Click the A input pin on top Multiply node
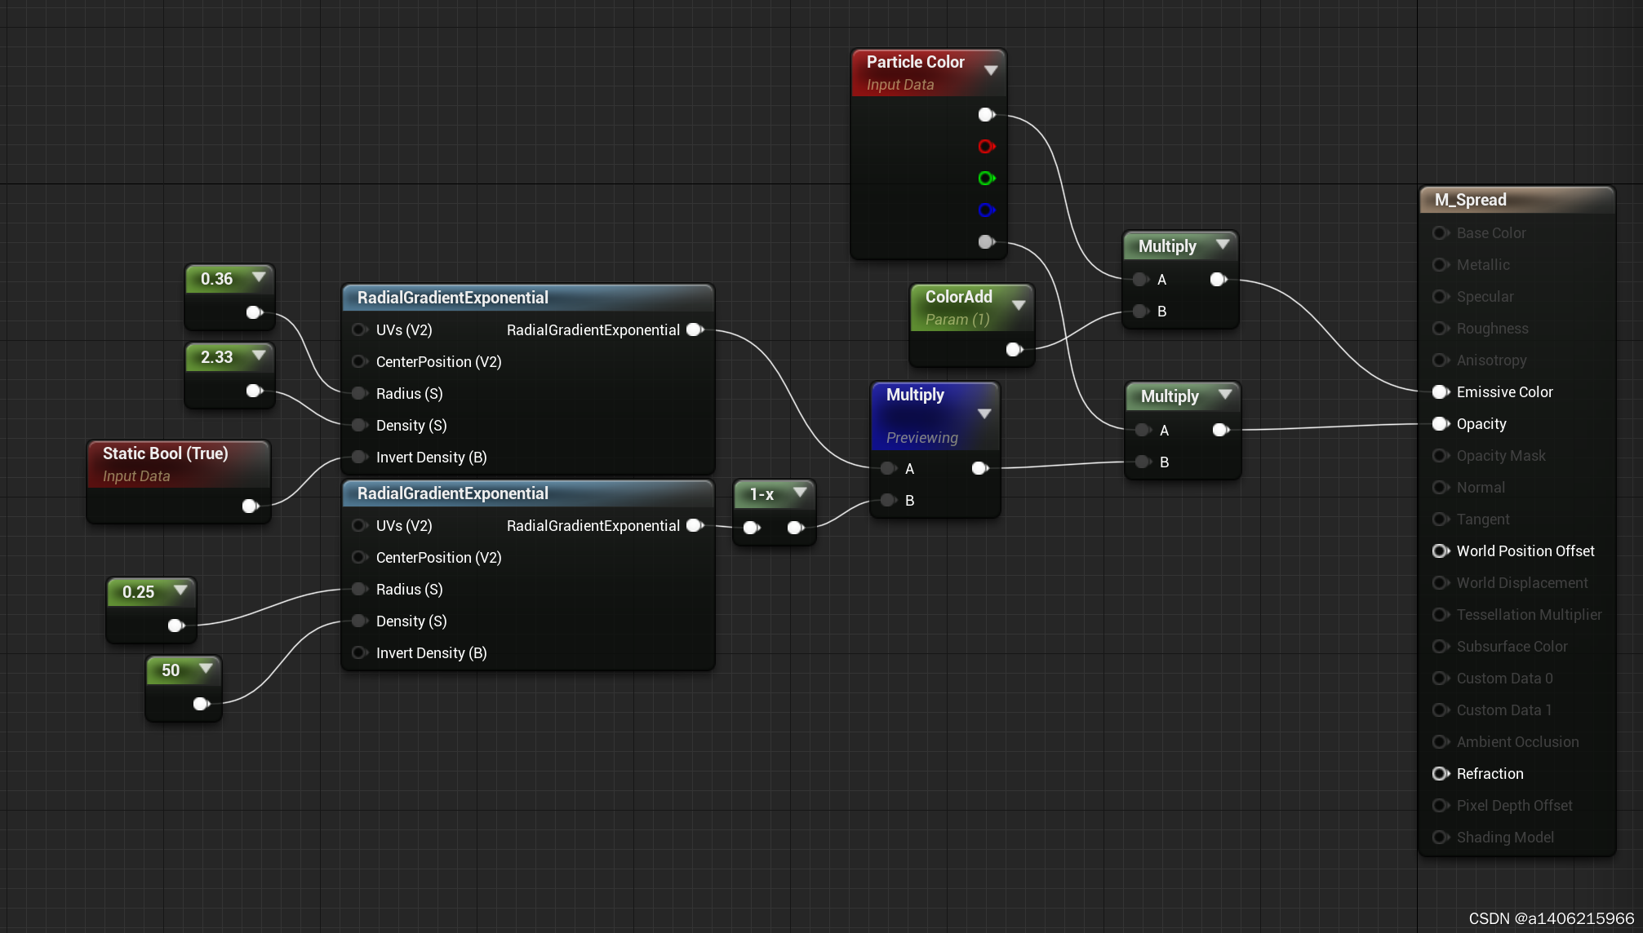The height and width of the screenshot is (933, 1643). point(1139,279)
